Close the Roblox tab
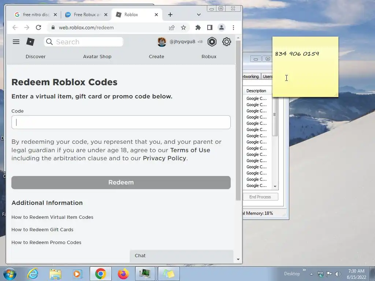Screen dimensions: 375x281 156,15
